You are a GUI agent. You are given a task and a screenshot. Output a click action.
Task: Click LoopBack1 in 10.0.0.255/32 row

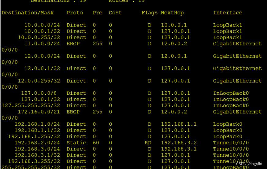tap(228, 37)
